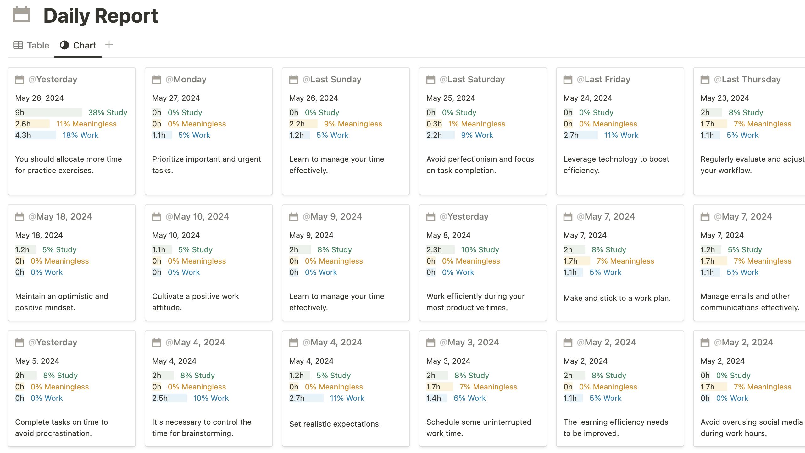This screenshot has height=453, width=805.
Task: Click 'Leverage technology to boost efficiency.' note
Action: coord(616,165)
